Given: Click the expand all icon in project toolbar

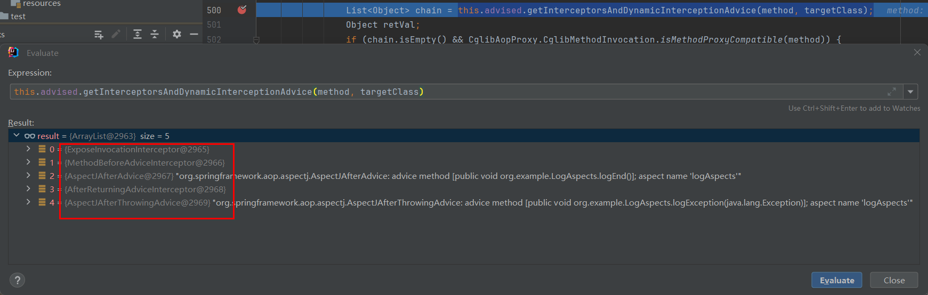Looking at the screenshot, I should point(138,34).
